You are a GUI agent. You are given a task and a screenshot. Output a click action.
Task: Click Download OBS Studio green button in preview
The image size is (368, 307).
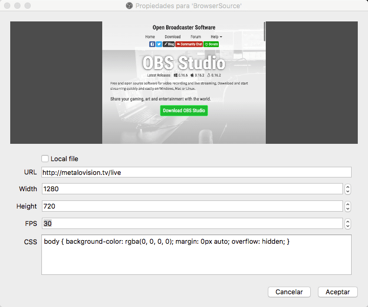(184, 111)
